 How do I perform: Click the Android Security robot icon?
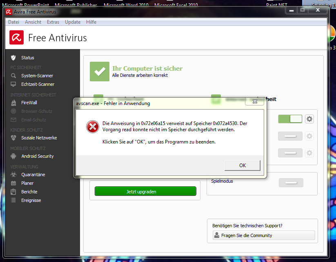click(13, 156)
